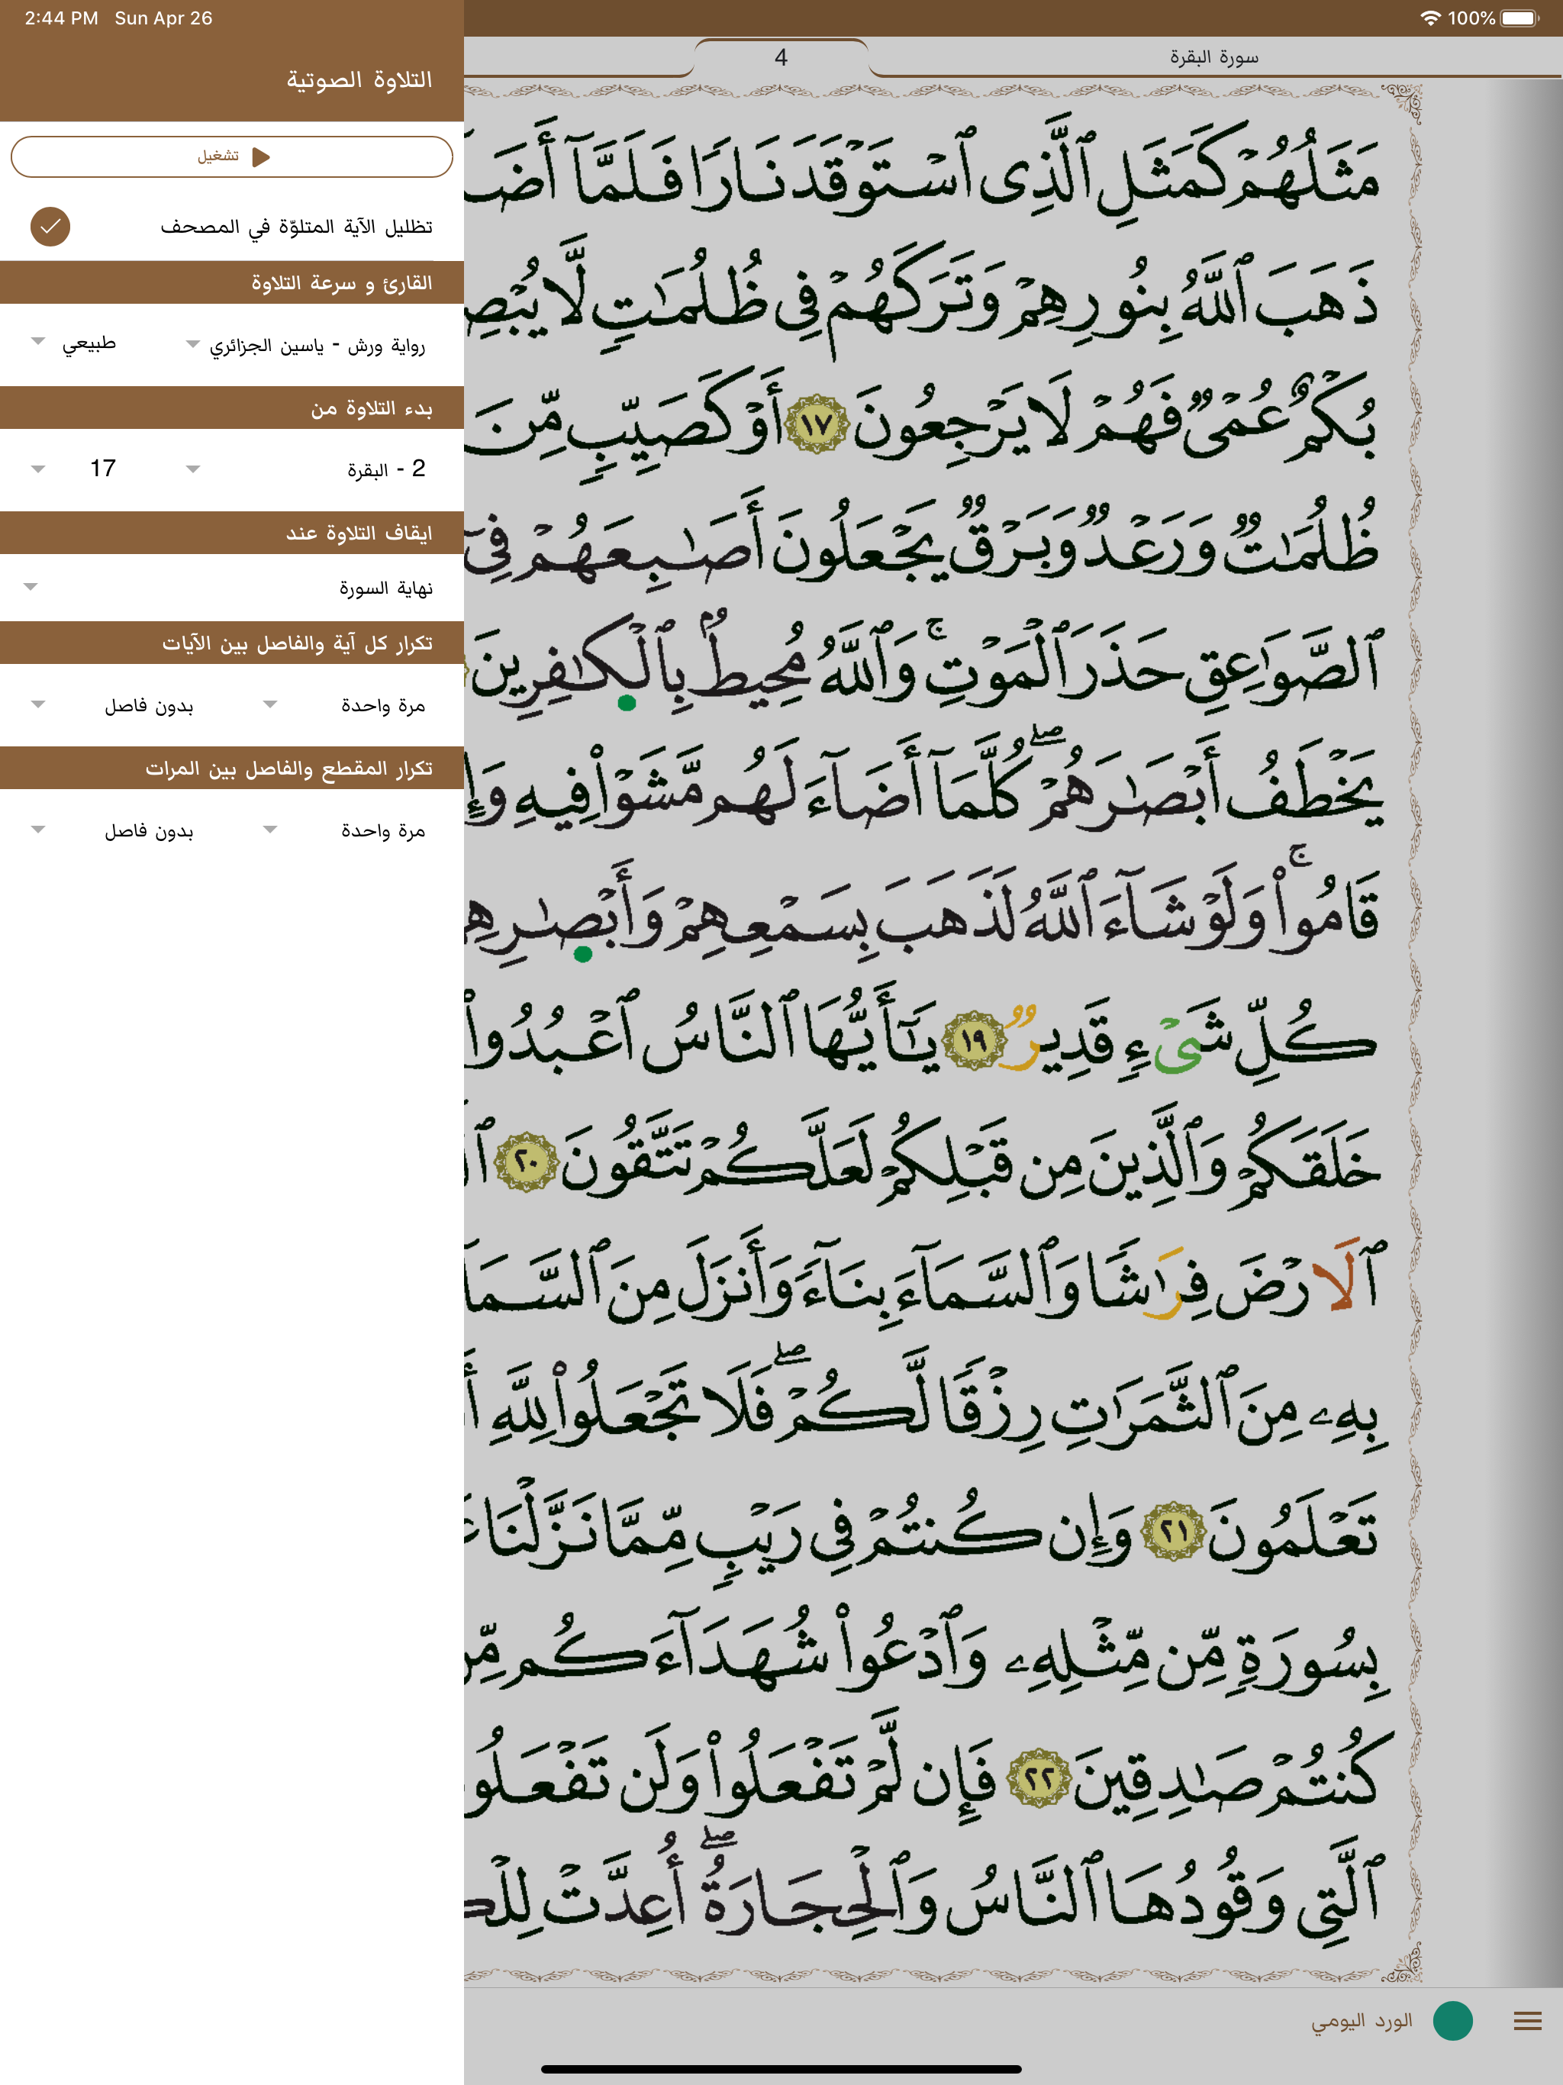Tap the Wi-Fi status icon
1563x2085 pixels.
coord(1430,18)
